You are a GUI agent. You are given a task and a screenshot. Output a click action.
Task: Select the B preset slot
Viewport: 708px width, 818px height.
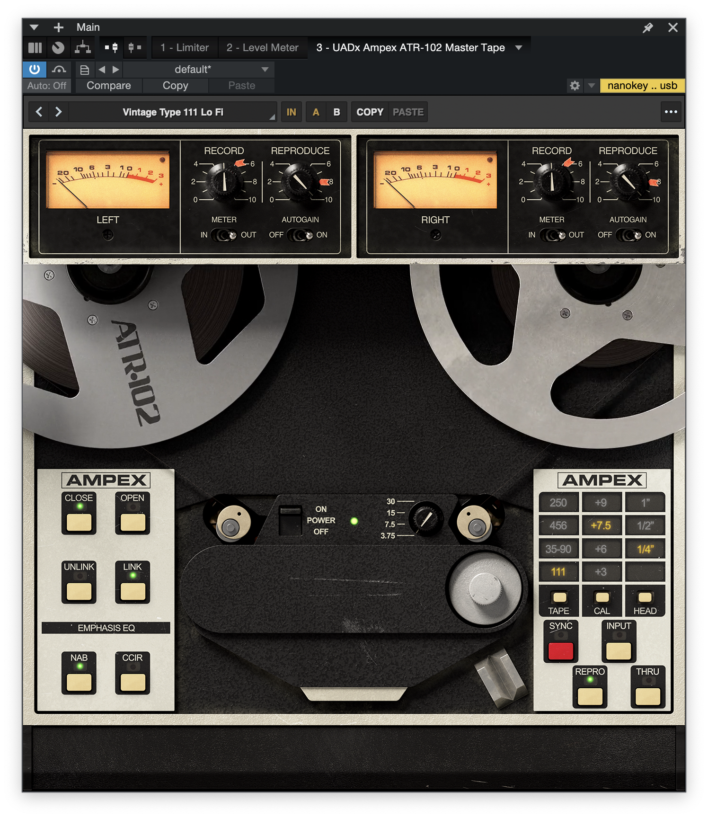(x=336, y=112)
